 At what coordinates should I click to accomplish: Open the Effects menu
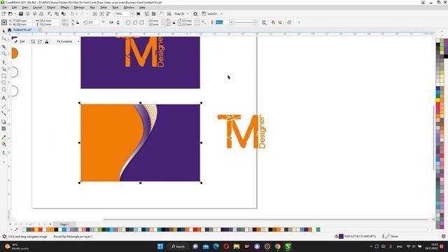64,8
